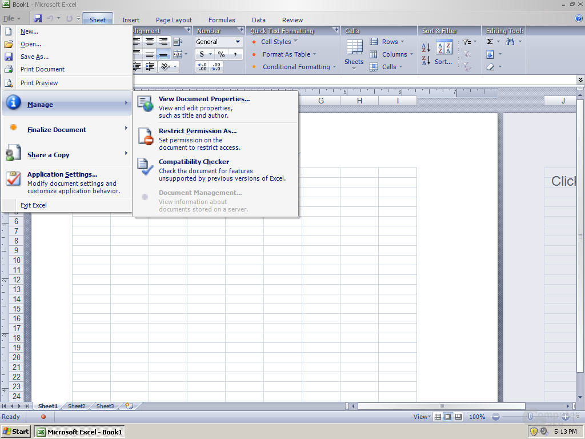Click the zoom slider handle
Screen dimensions: 585x439
click(x=530, y=417)
